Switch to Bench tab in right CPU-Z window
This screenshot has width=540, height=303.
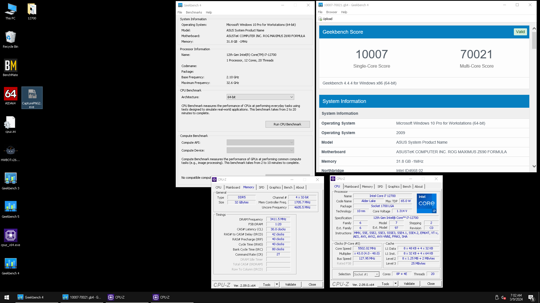pyautogui.click(x=407, y=187)
